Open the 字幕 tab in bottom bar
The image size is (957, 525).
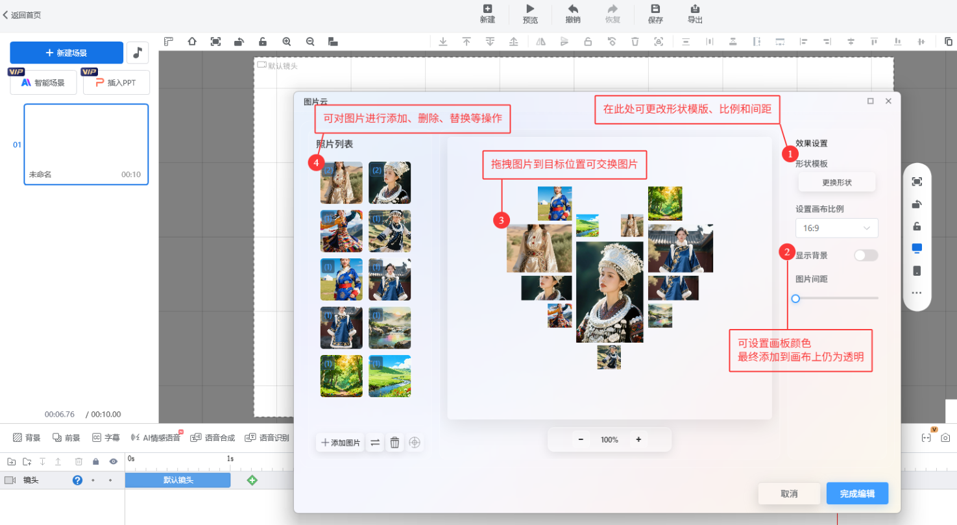click(106, 437)
